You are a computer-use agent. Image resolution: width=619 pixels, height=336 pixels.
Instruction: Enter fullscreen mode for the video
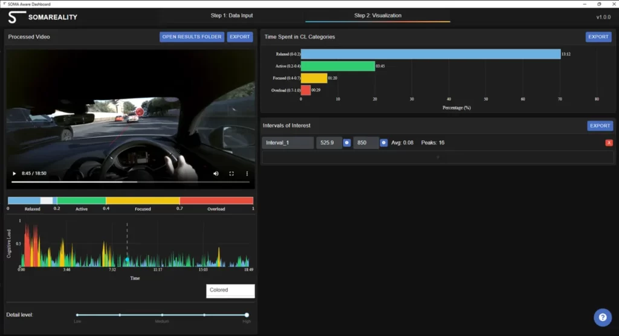coord(232,173)
